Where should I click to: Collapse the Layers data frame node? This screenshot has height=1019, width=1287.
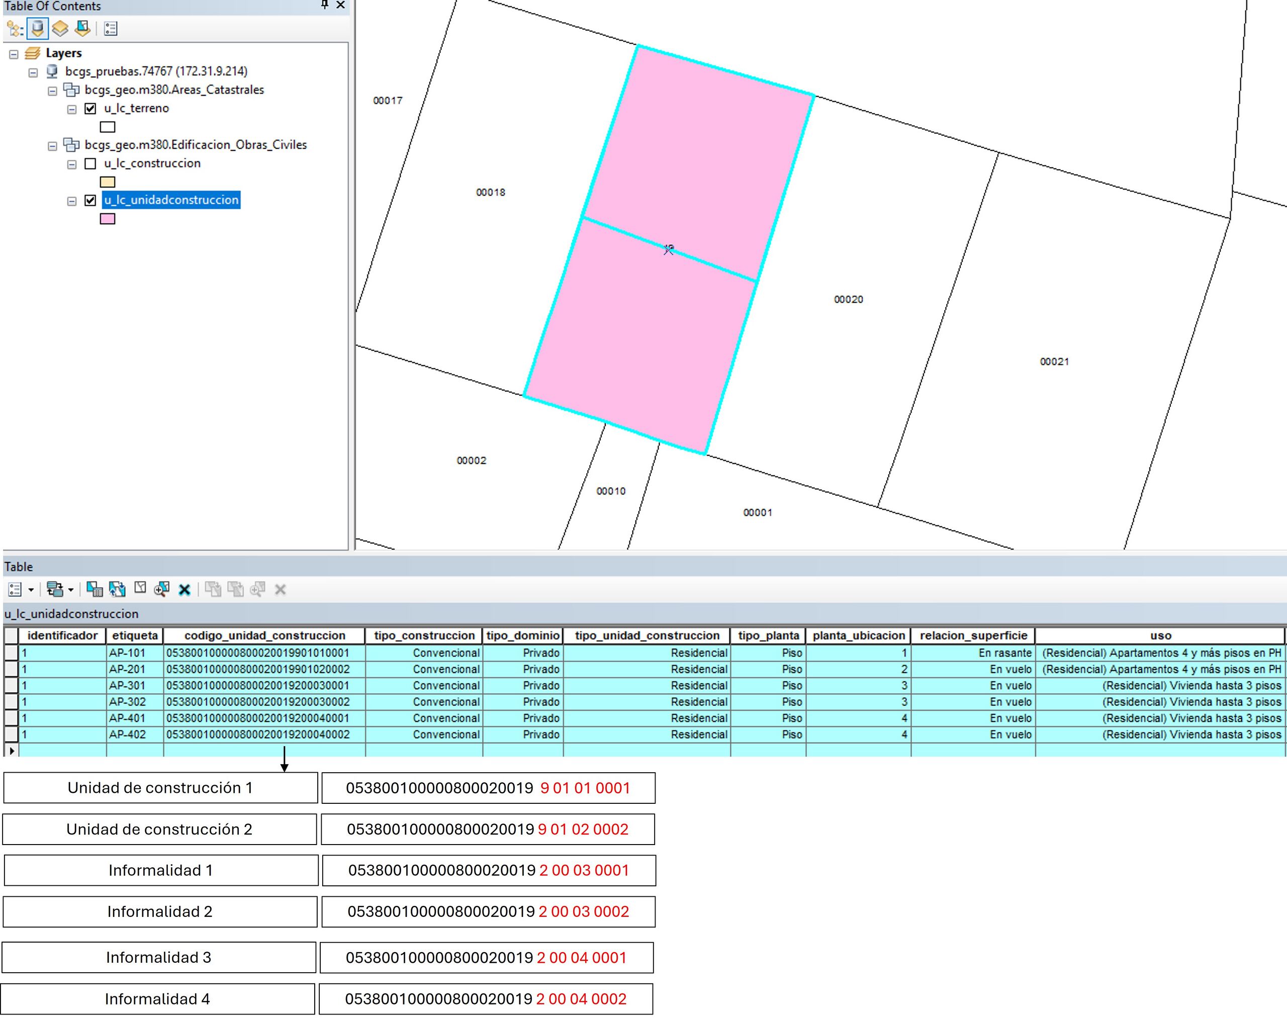point(14,54)
